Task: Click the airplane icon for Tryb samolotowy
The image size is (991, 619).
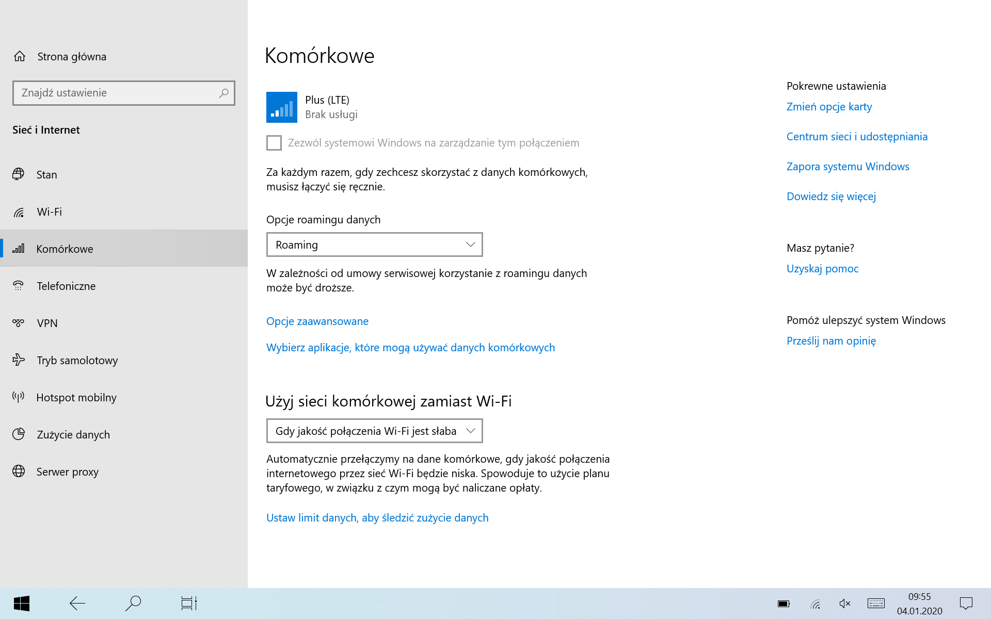Action: [19, 360]
